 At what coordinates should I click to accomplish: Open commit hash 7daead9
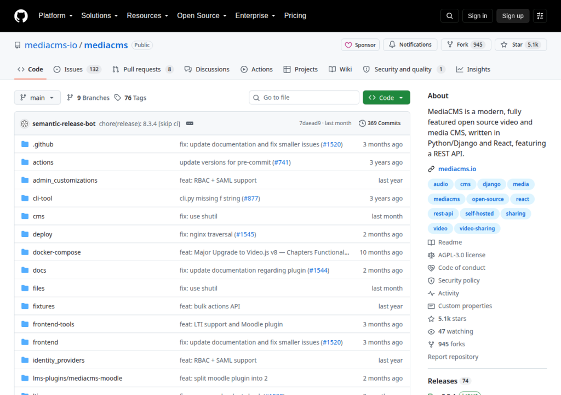tap(310, 123)
